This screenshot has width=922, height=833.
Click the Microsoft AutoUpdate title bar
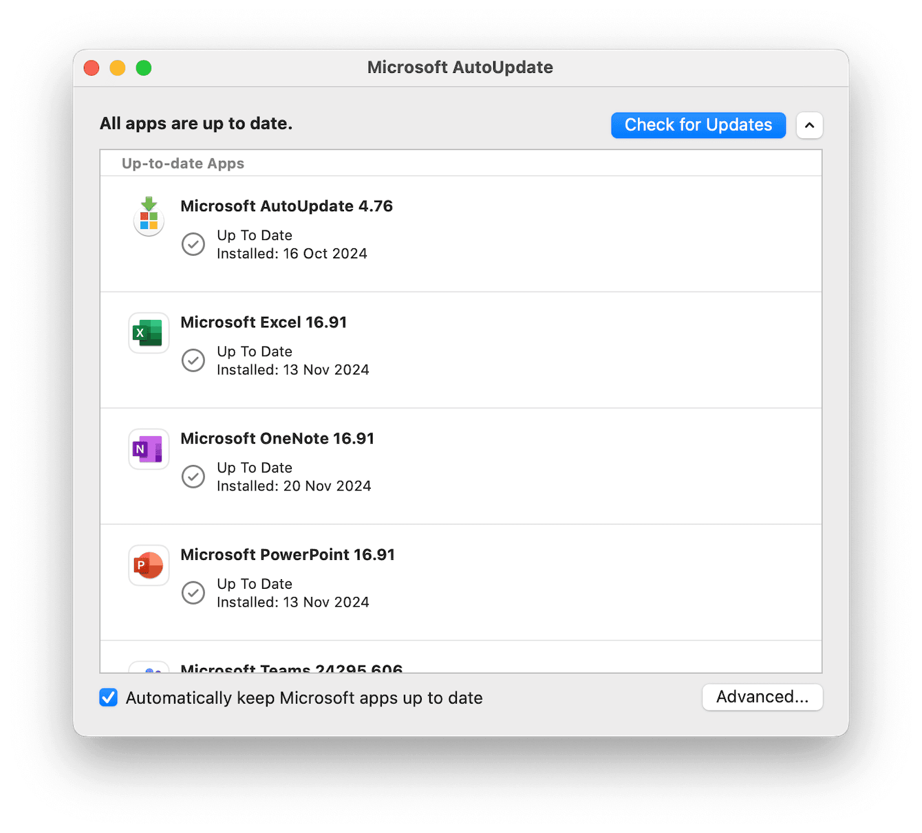(460, 67)
